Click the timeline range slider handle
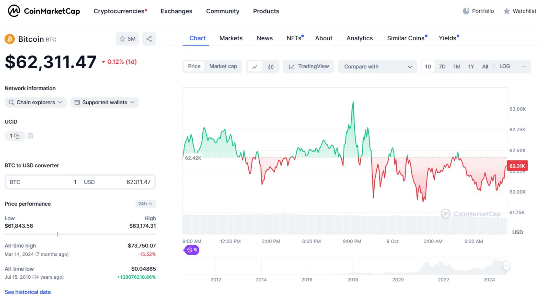The image size is (542, 299). coord(506,266)
